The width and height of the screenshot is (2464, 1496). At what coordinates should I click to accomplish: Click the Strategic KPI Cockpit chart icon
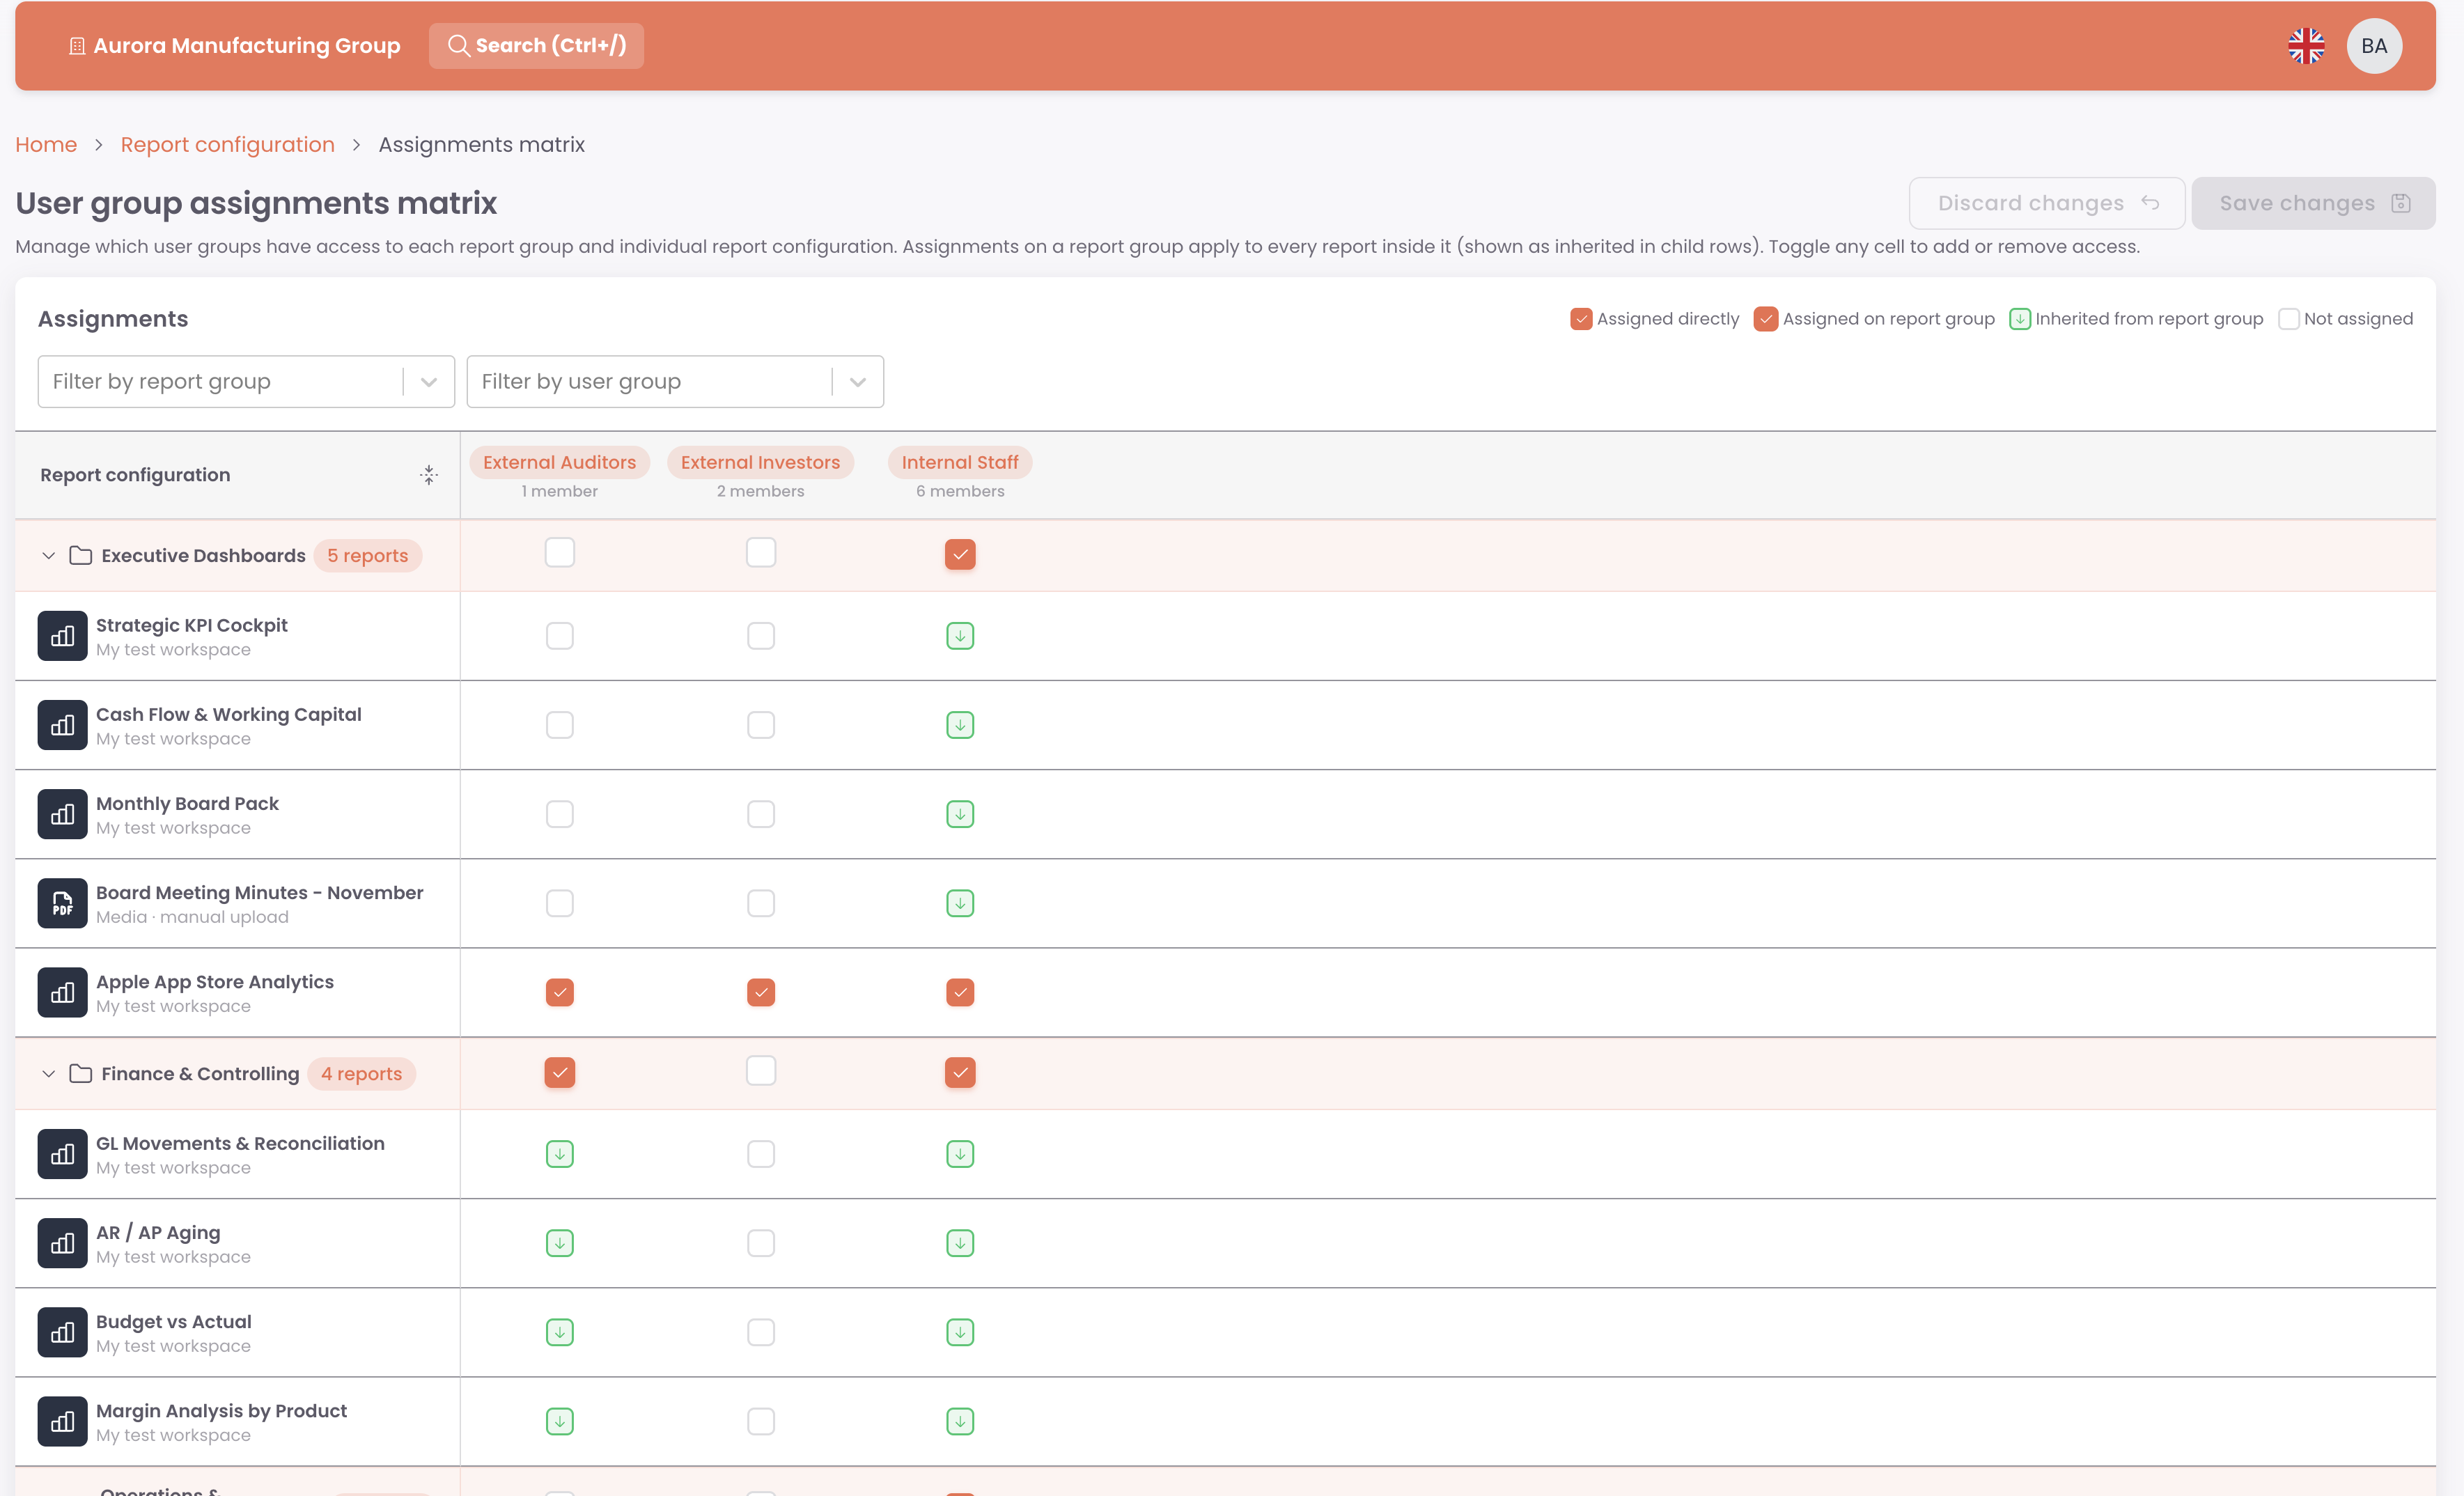pyautogui.click(x=62, y=636)
